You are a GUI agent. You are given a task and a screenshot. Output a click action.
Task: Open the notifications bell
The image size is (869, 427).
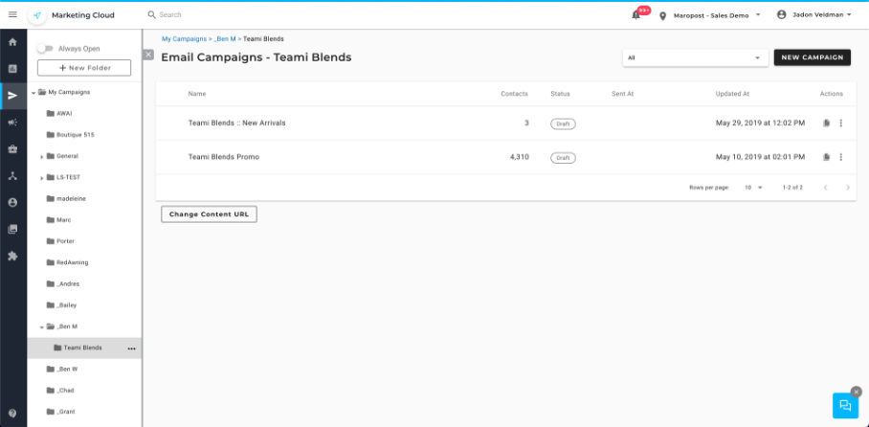[636, 15]
